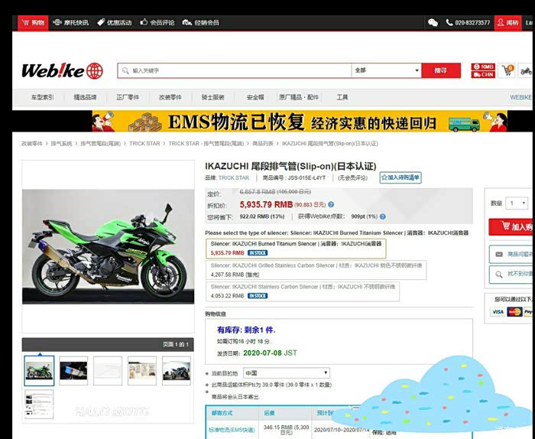Open the red shopping cart tab
This screenshot has width=535, height=439.
pos(33,23)
